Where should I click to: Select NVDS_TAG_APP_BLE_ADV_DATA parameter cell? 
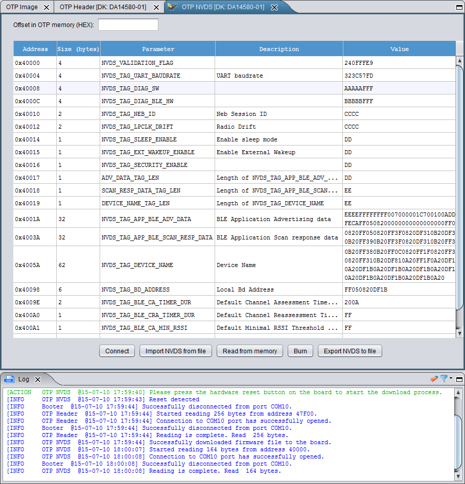(x=157, y=219)
